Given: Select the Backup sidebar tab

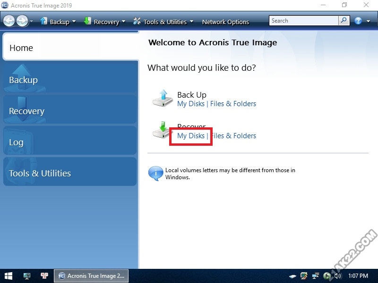Looking at the screenshot, I should (70, 78).
